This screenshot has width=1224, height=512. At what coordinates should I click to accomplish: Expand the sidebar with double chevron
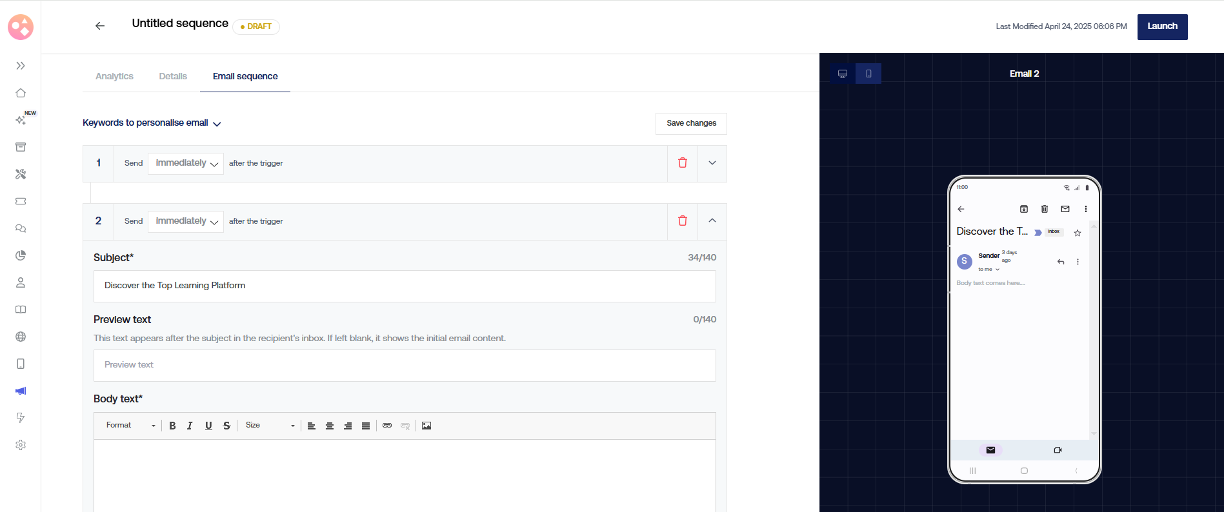click(x=21, y=66)
